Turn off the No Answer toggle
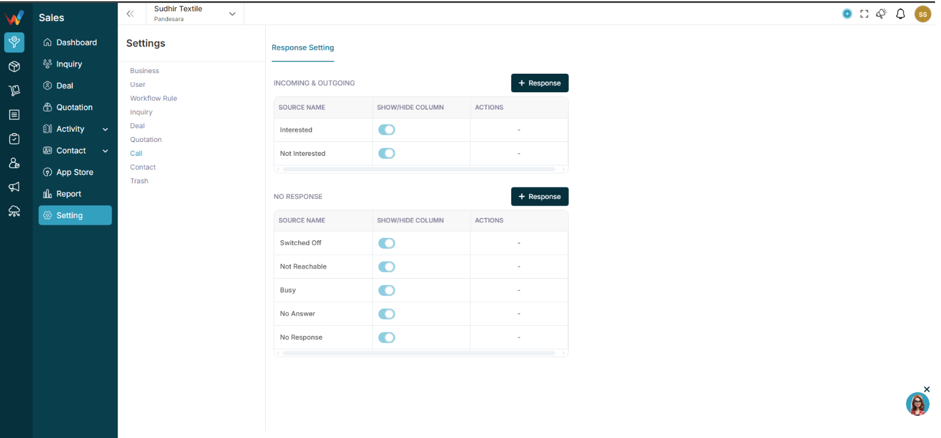This screenshot has width=941, height=438. click(386, 314)
